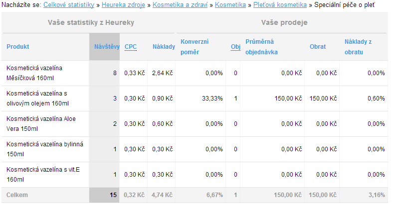The height and width of the screenshot is (207, 396).
Task: Sort table by Produkt column
Action: (17, 47)
